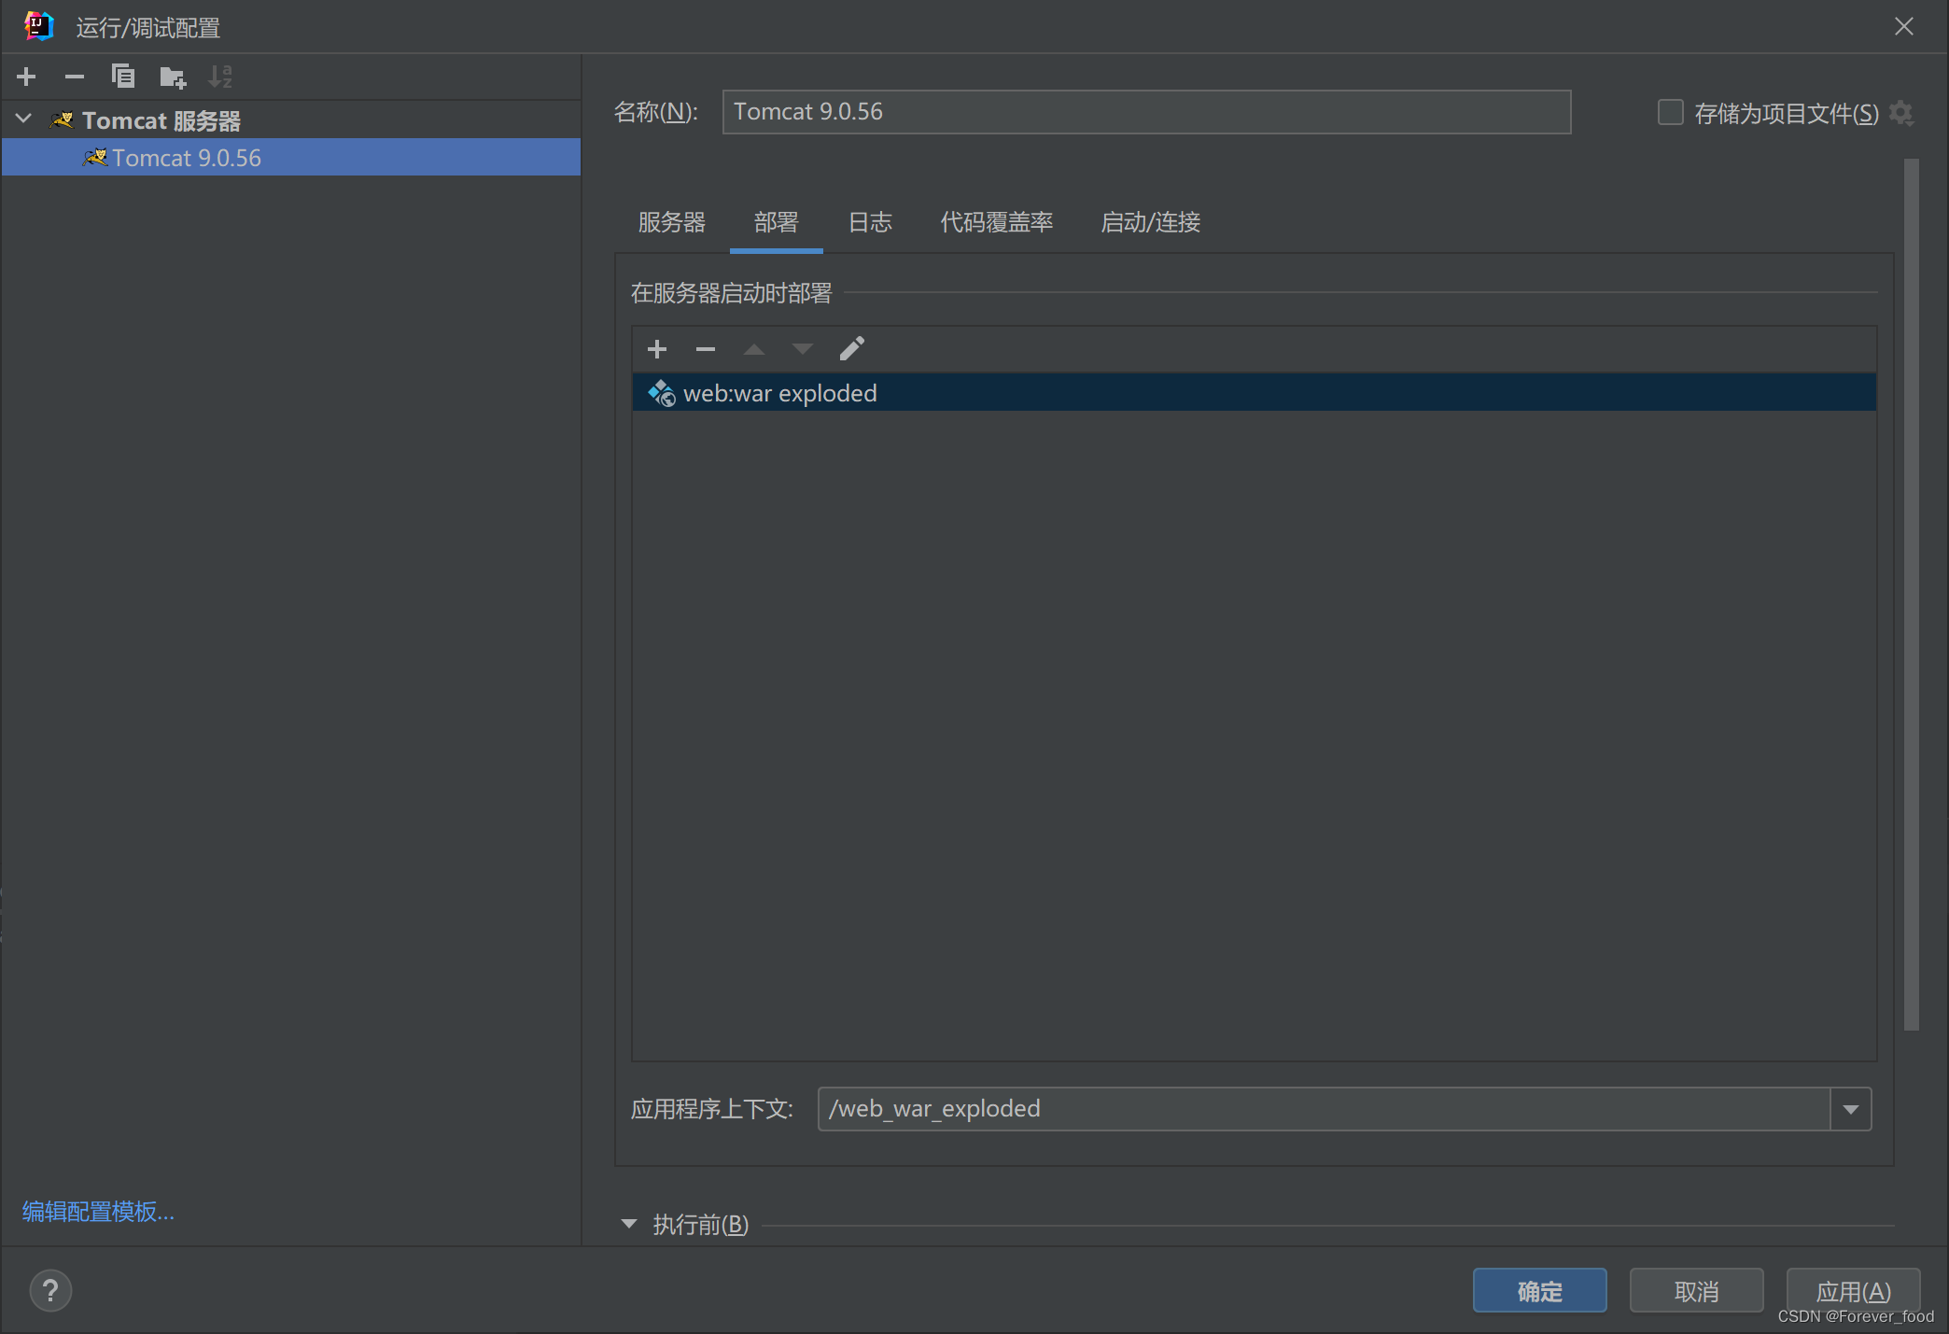
Task: Select the web:war exploded artifact row
Action: (1254, 393)
